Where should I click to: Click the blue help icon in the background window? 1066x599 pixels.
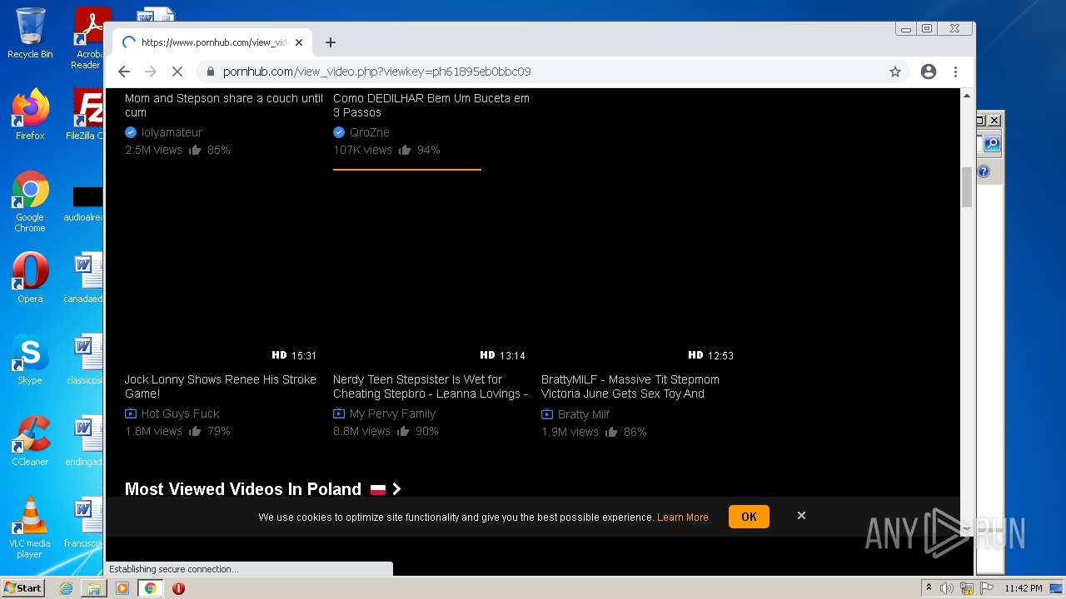tap(984, 171)
